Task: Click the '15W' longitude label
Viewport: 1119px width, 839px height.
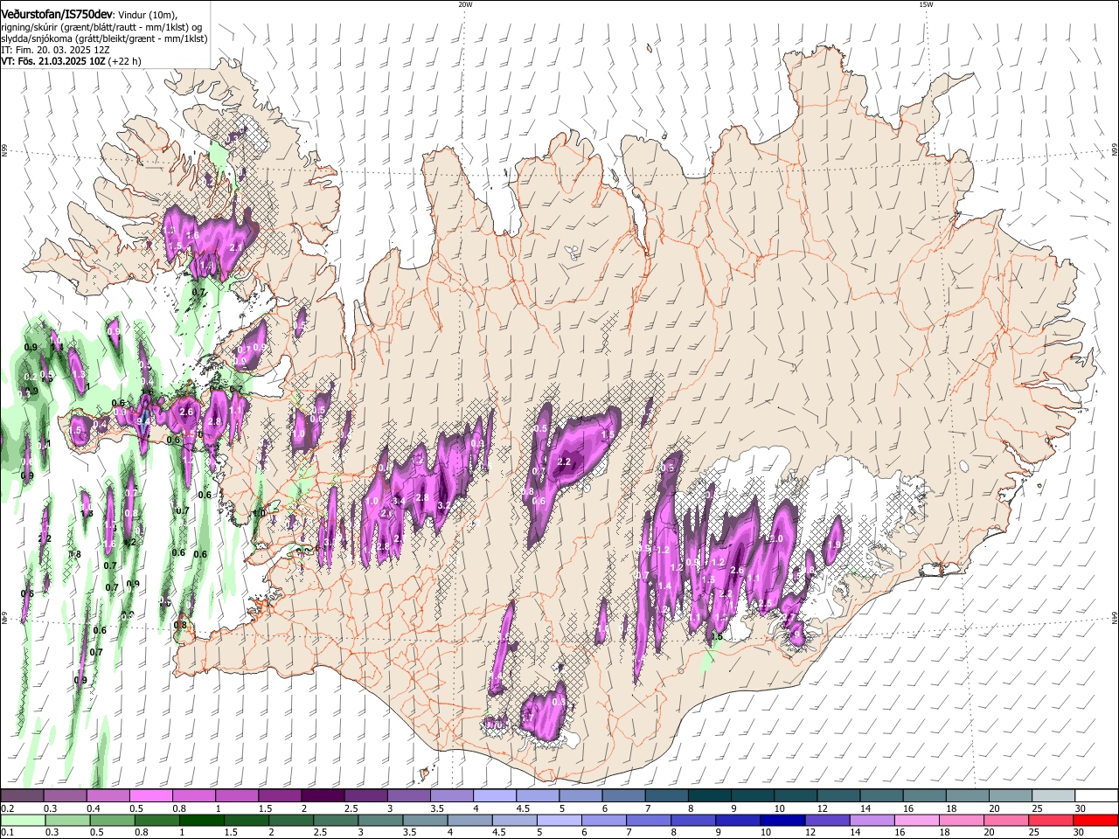Action: (x=926, y=4)
